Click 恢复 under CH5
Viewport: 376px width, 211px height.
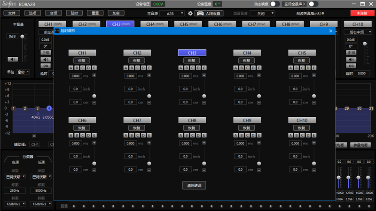pyautogui.click(x=301, y=60)
